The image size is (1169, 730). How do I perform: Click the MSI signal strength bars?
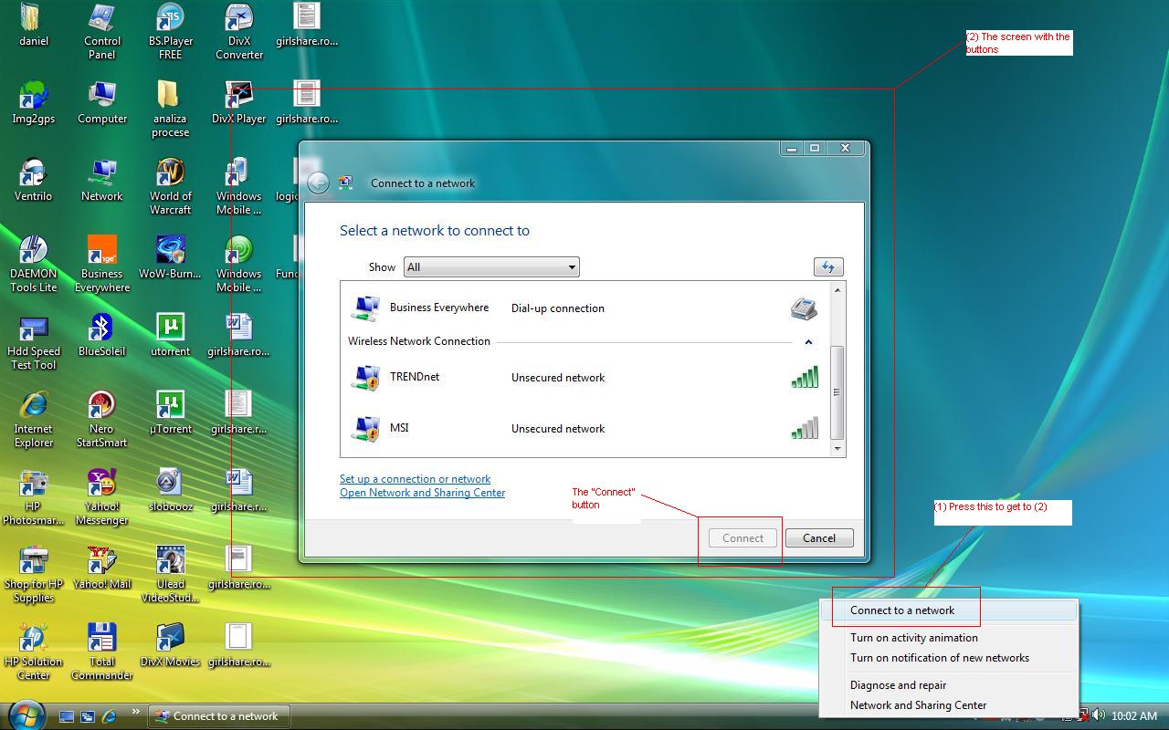(805, 428)
